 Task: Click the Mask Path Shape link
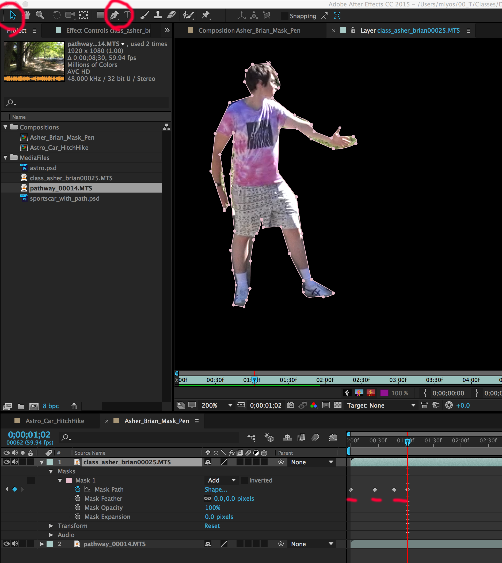[216, 489]
